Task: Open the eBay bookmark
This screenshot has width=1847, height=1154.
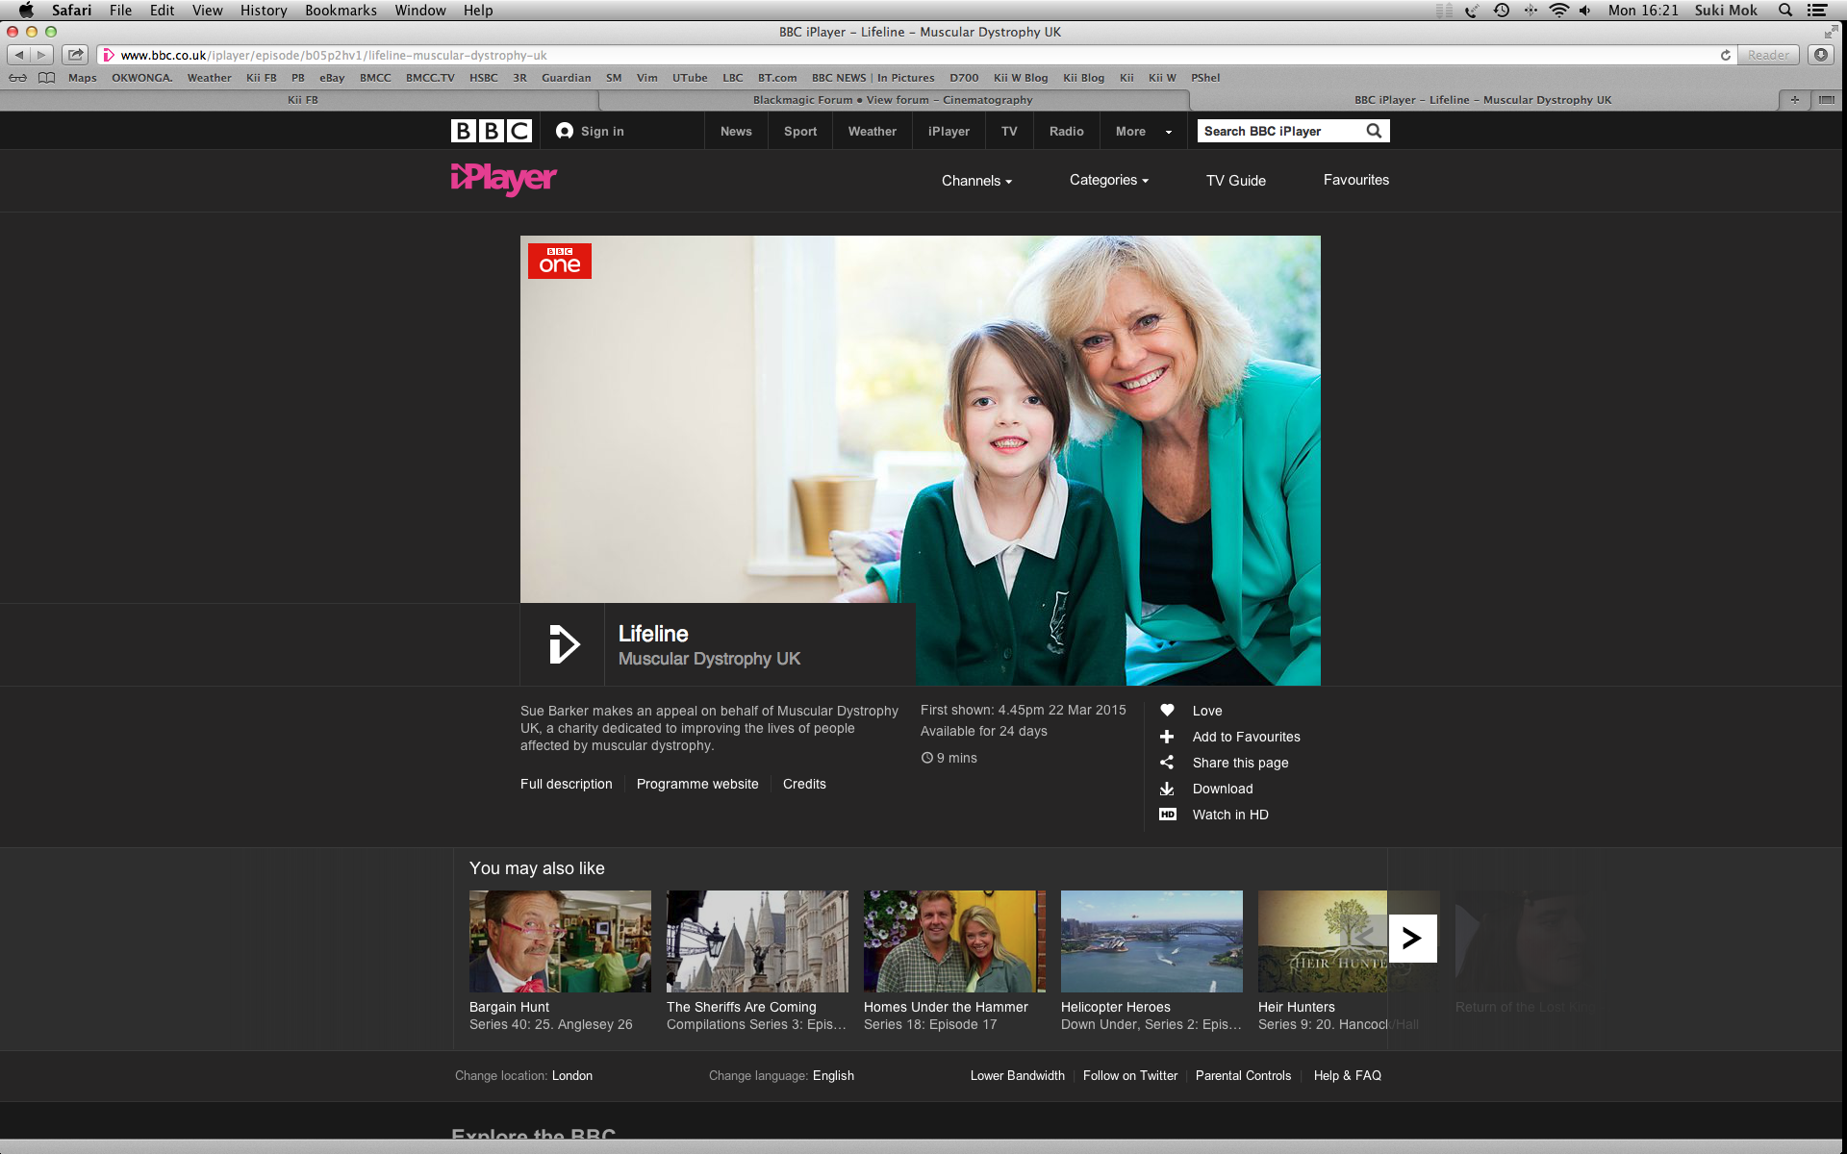Action: 332,78
